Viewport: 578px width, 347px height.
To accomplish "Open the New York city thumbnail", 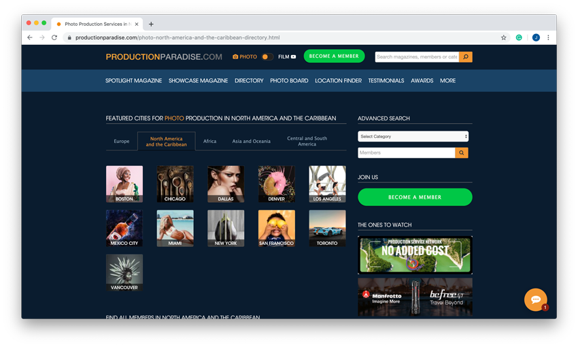I will [226, 228].
